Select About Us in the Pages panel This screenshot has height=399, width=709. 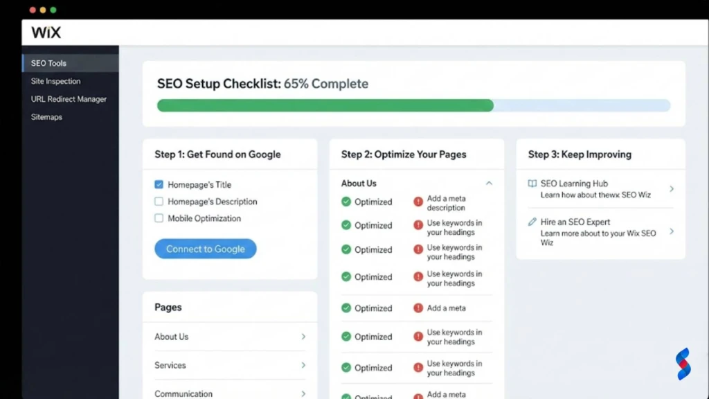[171, 337]
